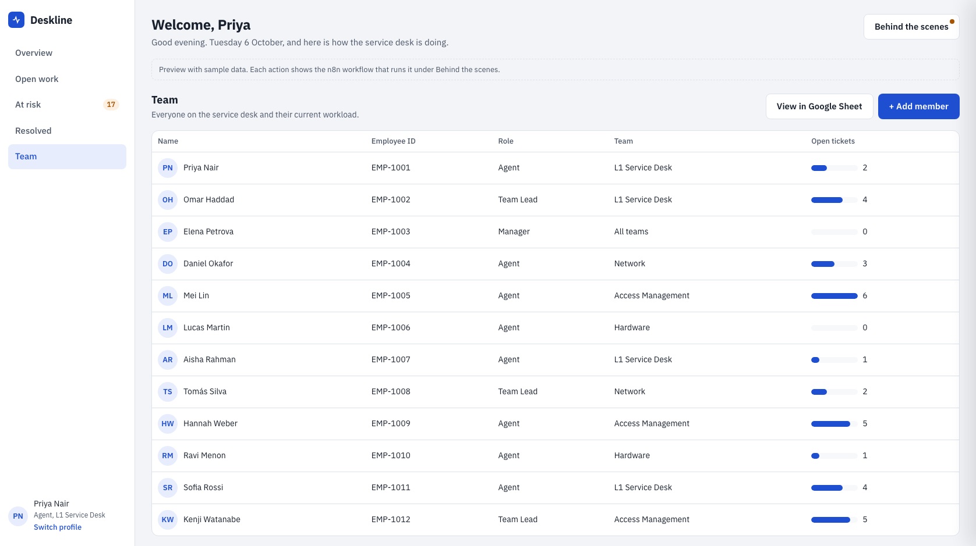Image resolution: width=976 pixels, height=546 pixels.
Task: Open the At risk section
Action: point(67,105)
